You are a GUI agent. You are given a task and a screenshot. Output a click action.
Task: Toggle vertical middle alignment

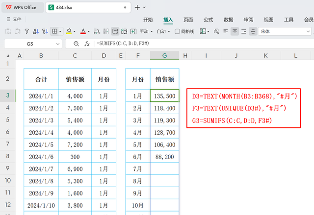[253, 31]
